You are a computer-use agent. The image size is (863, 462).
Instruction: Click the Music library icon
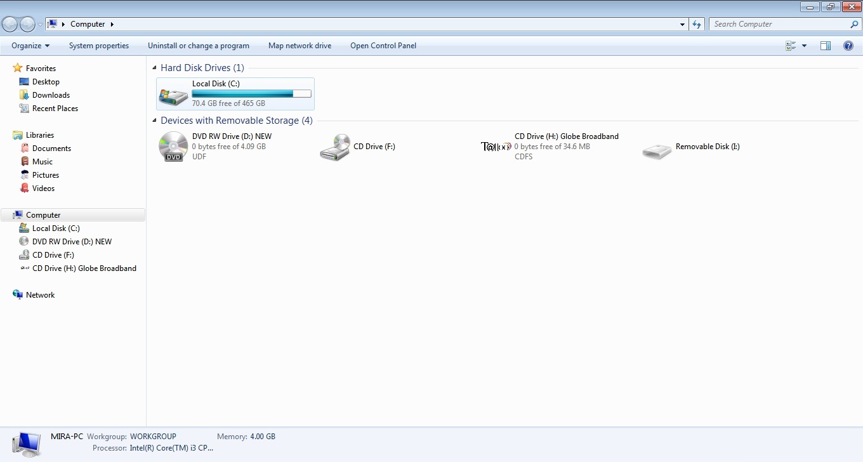pos(24,162)
